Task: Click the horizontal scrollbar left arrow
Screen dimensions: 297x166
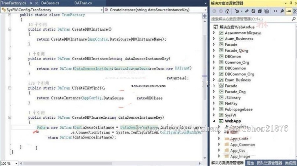Action: (21, 163)
